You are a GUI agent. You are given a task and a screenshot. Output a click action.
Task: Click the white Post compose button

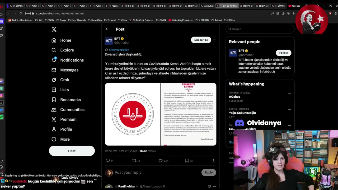click(72, 151)
